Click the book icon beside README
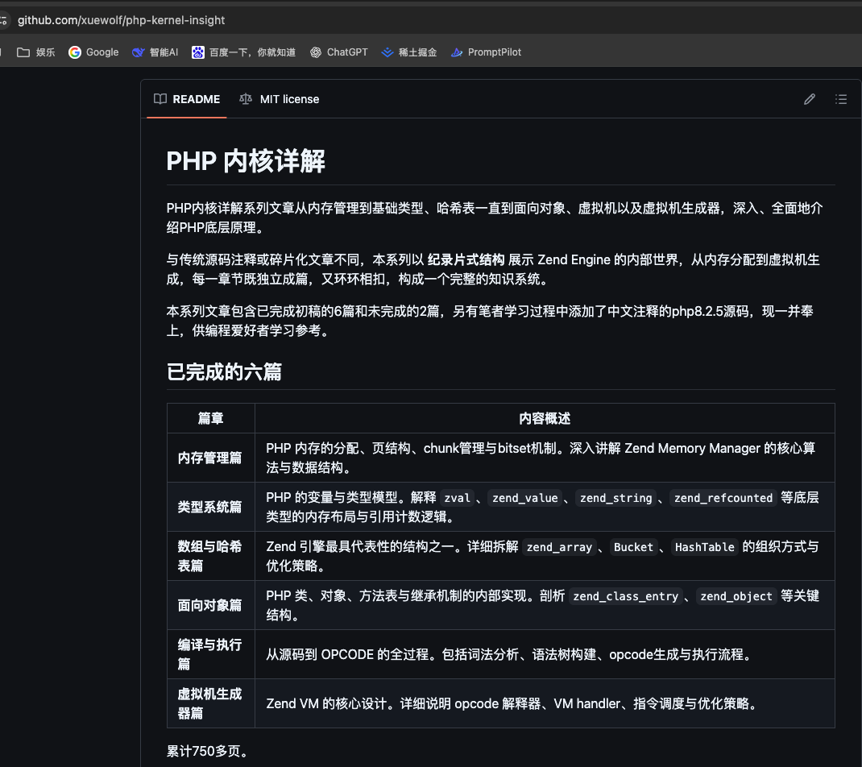This screenshot has width=862, height=767. click(x=160, y=98)
